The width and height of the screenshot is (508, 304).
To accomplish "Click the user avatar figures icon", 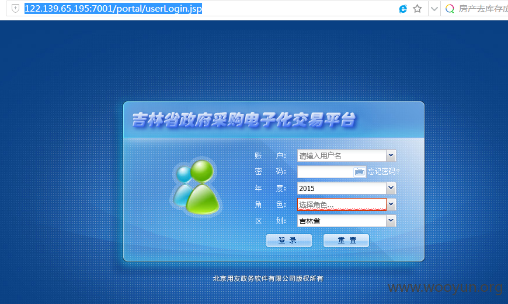I will pyautogui.click(x=196, y=187).
